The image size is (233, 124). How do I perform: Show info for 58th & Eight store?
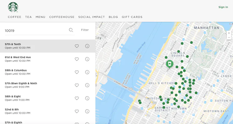tap(87, 98)
